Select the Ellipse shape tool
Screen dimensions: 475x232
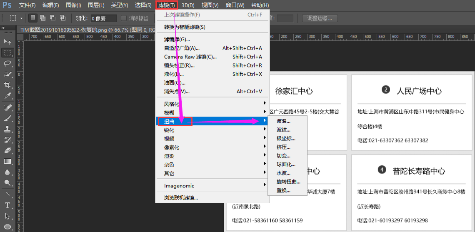[x=7, y=227]
